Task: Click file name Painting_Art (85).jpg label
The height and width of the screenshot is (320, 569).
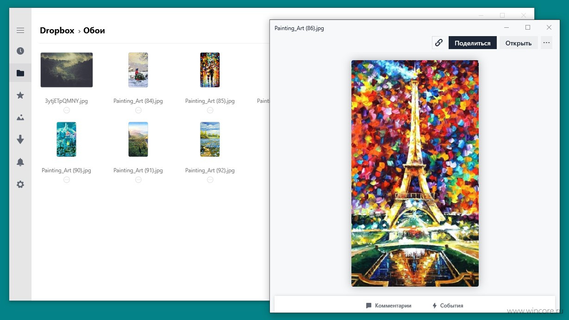Action: pyautogui.click(x=210, y=101)
